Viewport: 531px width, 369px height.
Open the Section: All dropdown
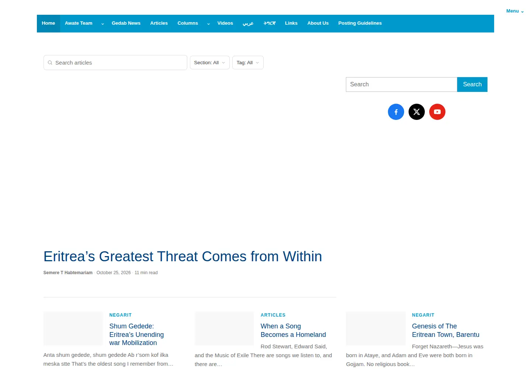point(210,63)
